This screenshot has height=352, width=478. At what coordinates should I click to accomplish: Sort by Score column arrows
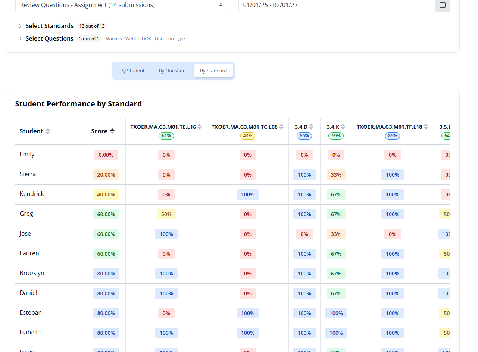click(112, 131)
